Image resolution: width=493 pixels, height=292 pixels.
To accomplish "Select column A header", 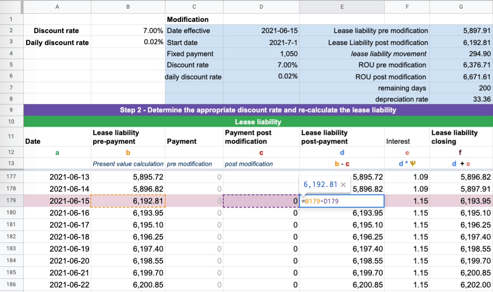I will tap(57, 7).
